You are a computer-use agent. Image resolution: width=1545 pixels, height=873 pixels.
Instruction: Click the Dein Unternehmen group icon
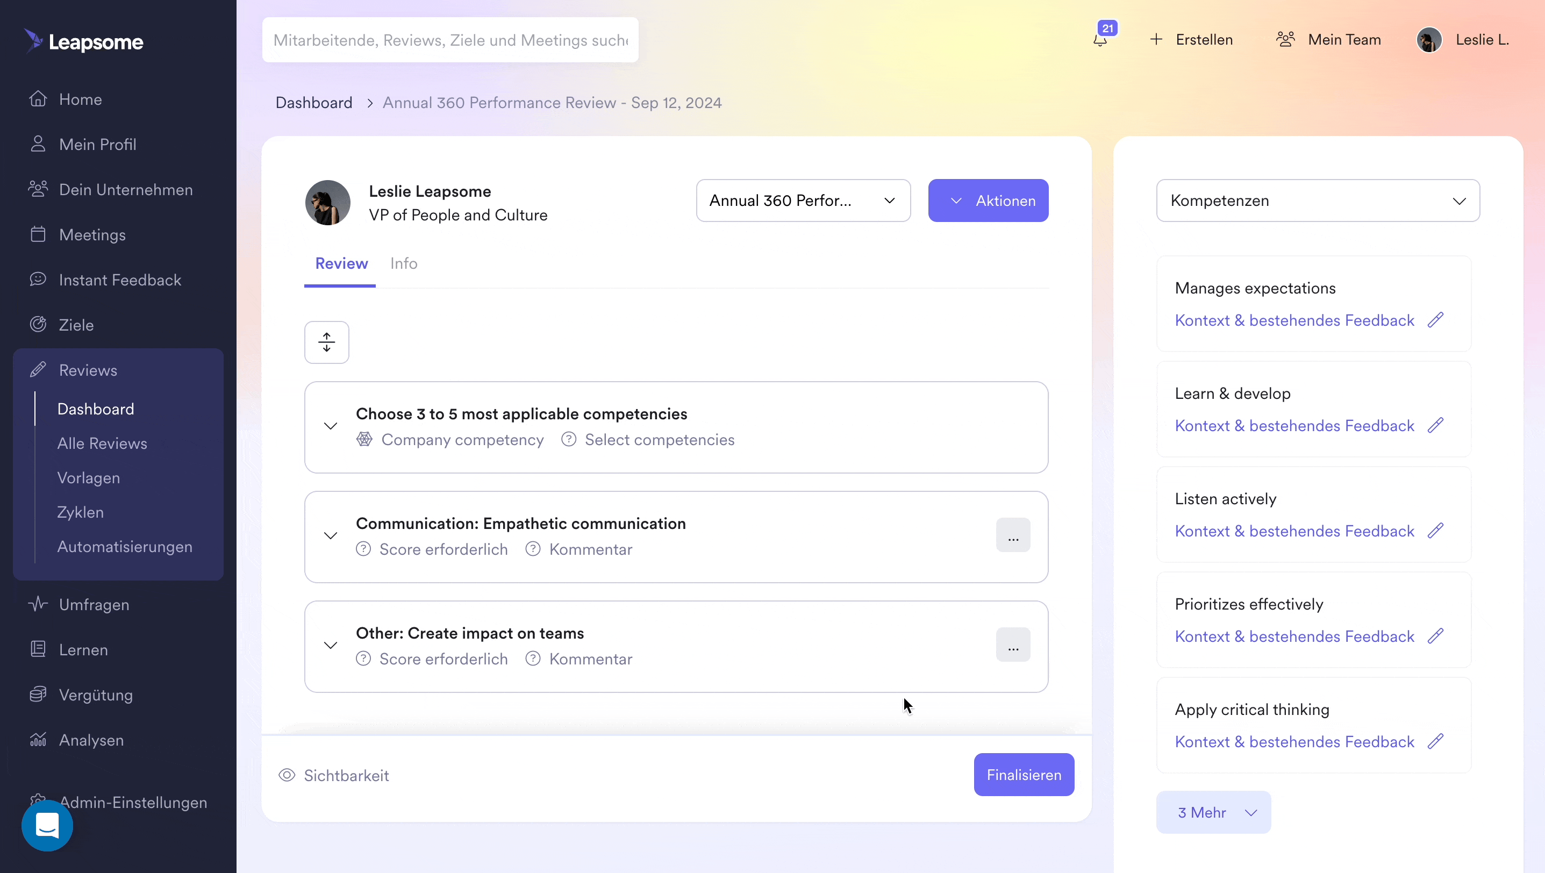pos(38,189)
